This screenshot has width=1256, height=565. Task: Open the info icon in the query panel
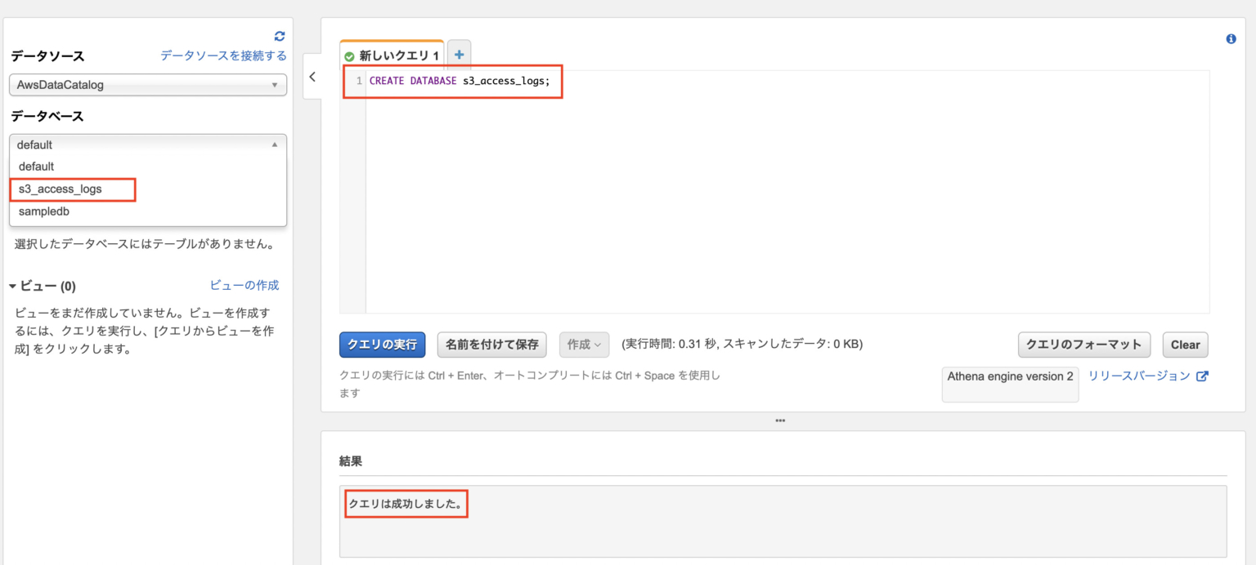coord(1231,39)
